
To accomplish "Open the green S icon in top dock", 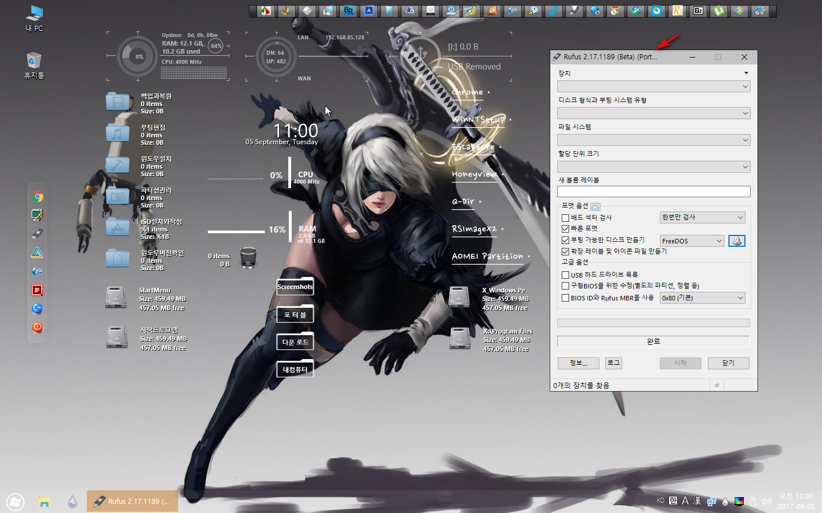I will [636, 11].
